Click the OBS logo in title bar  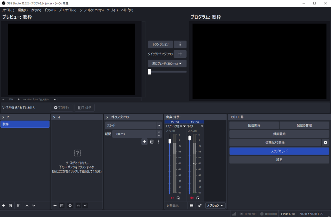coord(3,3)
